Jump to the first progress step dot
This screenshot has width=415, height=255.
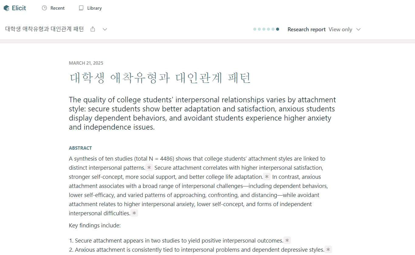point(255,29)
